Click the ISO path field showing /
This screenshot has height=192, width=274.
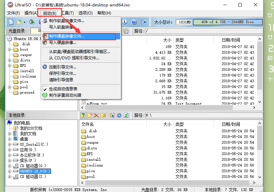click(204, 31)
